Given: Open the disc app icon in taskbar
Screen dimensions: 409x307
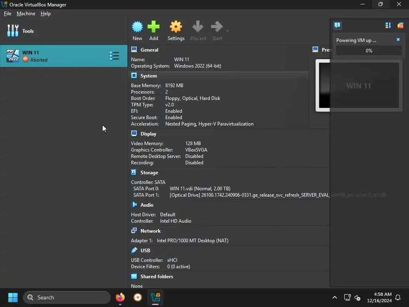Looking at the screenshot, I should click(138, 297).
